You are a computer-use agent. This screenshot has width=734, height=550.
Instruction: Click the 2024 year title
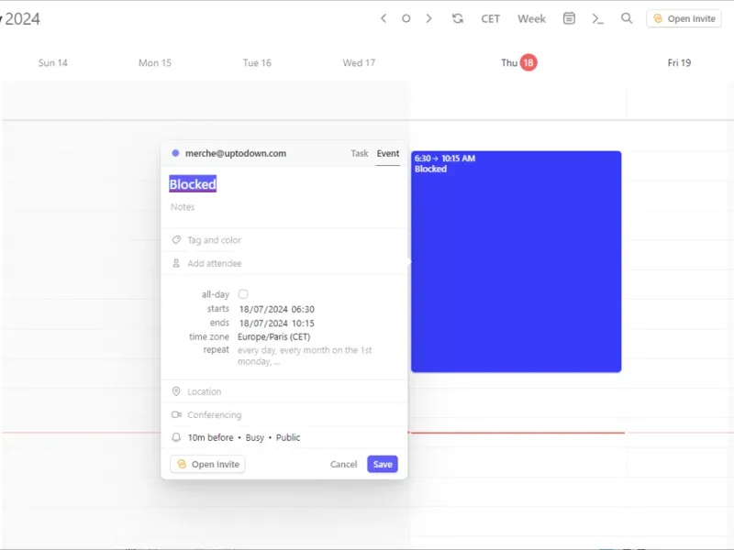[x=22, y=19]
